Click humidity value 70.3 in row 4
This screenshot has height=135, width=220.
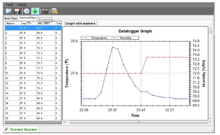40,43
